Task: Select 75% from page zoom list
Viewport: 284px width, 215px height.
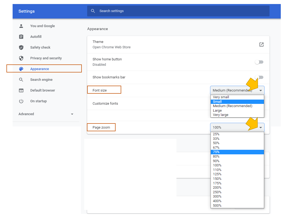Action: tap(216, 152)
